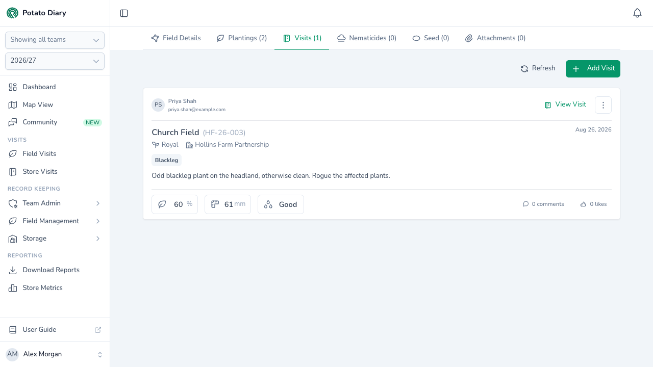Open the 2026/27 season dropdown
This screenshot has width=653, height=367.
55,61
